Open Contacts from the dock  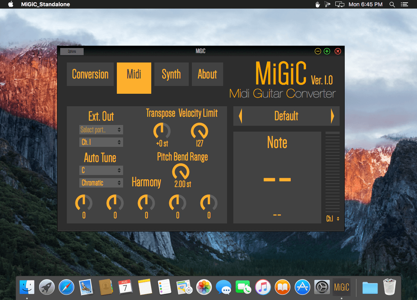[106, 287]
